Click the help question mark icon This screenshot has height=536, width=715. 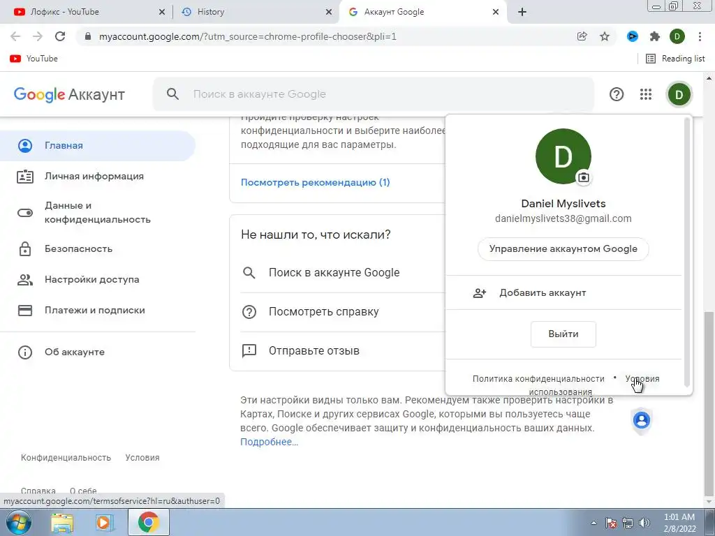pos(617,94)
